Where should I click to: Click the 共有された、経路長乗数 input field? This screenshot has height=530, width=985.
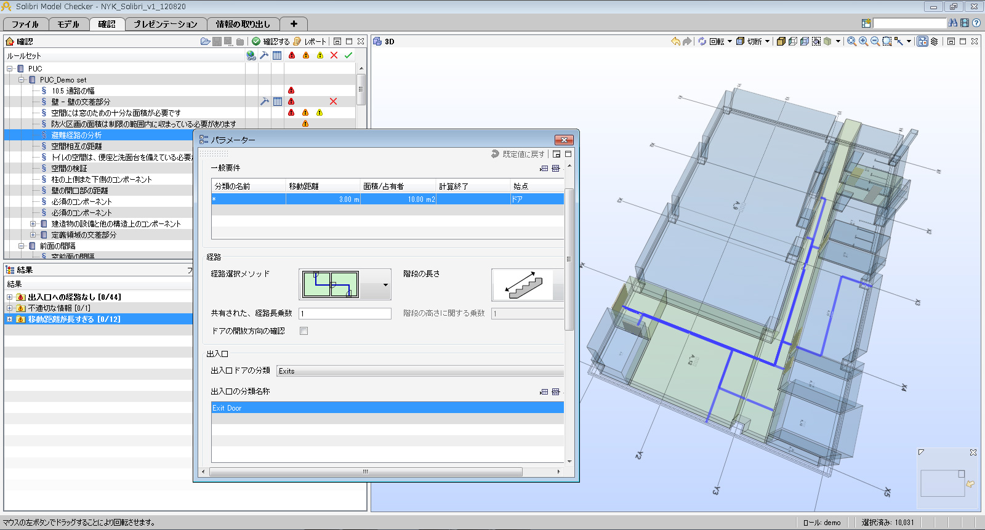[x=345, y=313]
